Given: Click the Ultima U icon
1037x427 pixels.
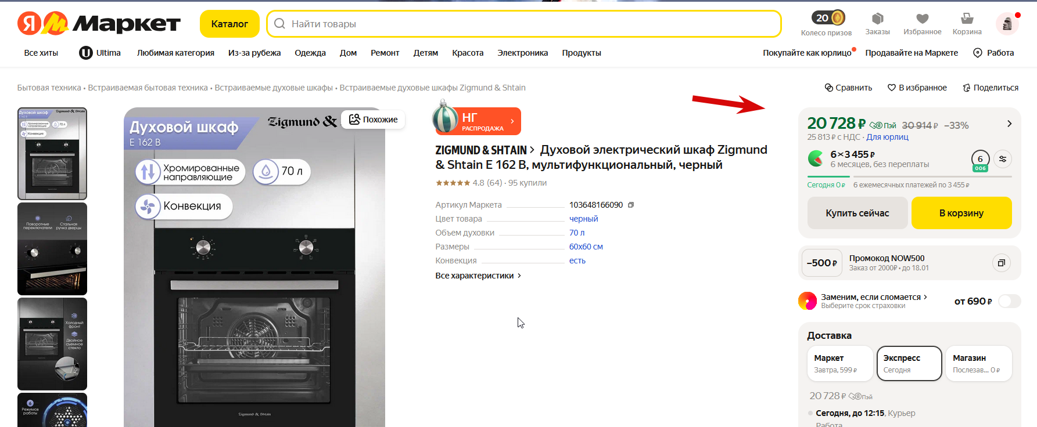Looking at the screenshot, I should pyautogui.click(x=86, y=53).
